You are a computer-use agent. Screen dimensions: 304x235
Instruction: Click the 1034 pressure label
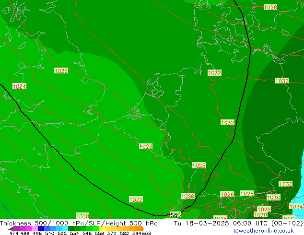[x=296, y=207]
